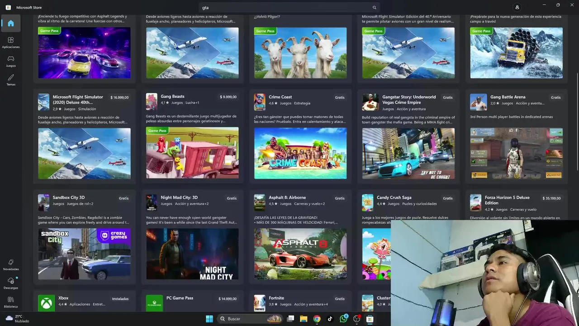
Task: Open the Candy Crush Saga title
Action: 394,197
